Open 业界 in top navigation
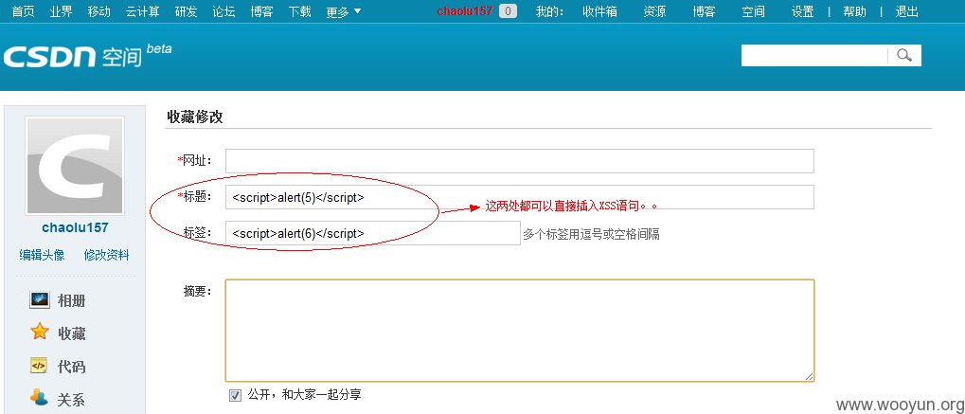This screenshot has height=414, width=965. pyautogui.click(x=61, y=11)
